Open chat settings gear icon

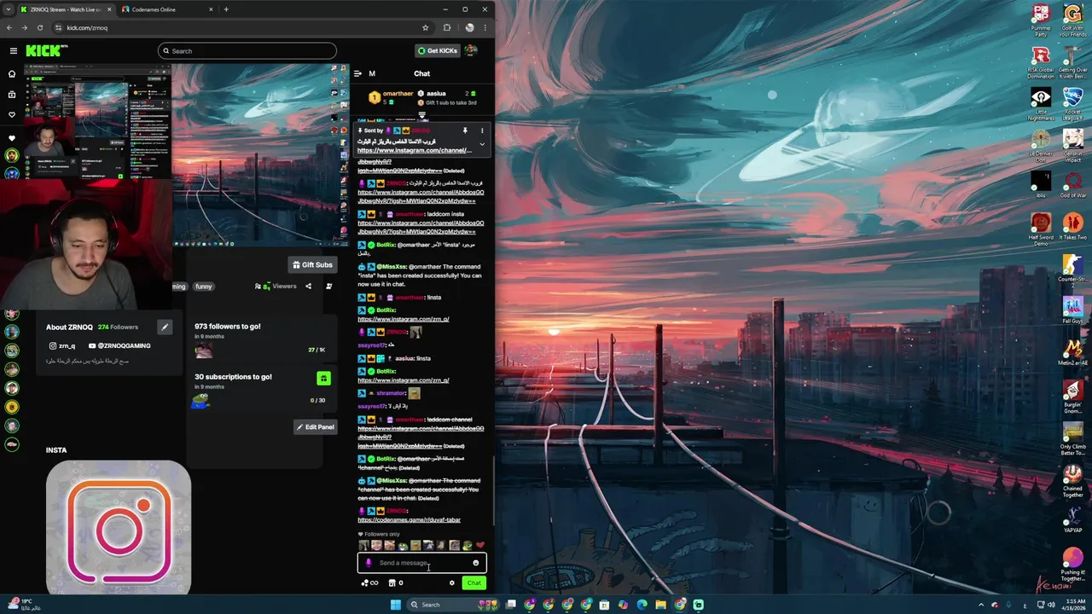coord(452,583)
